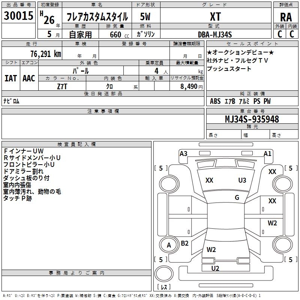Click the model code DBA-MJ34S

click(215, 34)
